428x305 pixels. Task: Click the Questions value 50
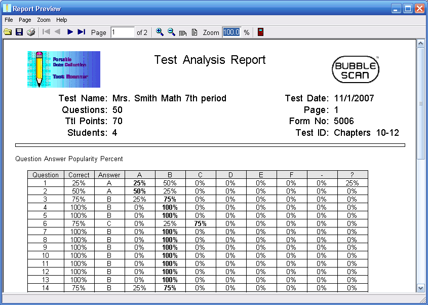tap(118, 110)
